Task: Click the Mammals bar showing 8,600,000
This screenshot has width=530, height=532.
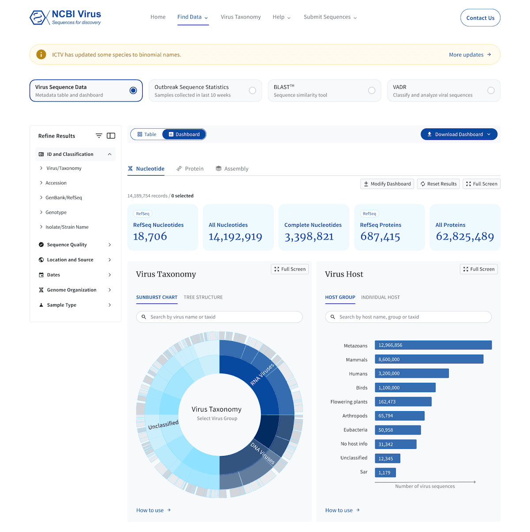Action: 429,359
